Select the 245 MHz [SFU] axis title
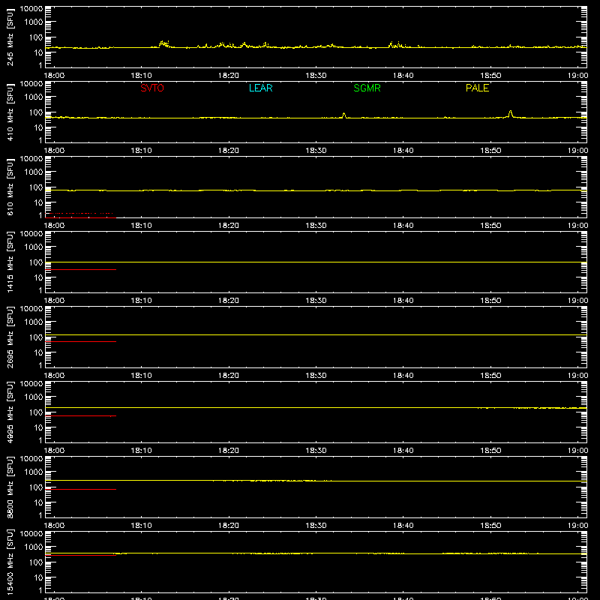The image size is (600, 600). point(10,37)
